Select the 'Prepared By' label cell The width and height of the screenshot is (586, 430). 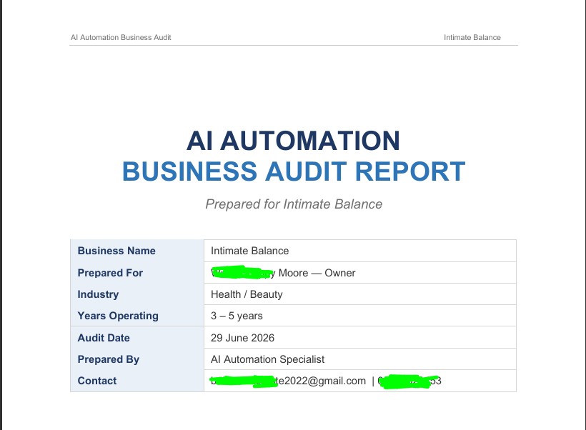click(137, 359)
